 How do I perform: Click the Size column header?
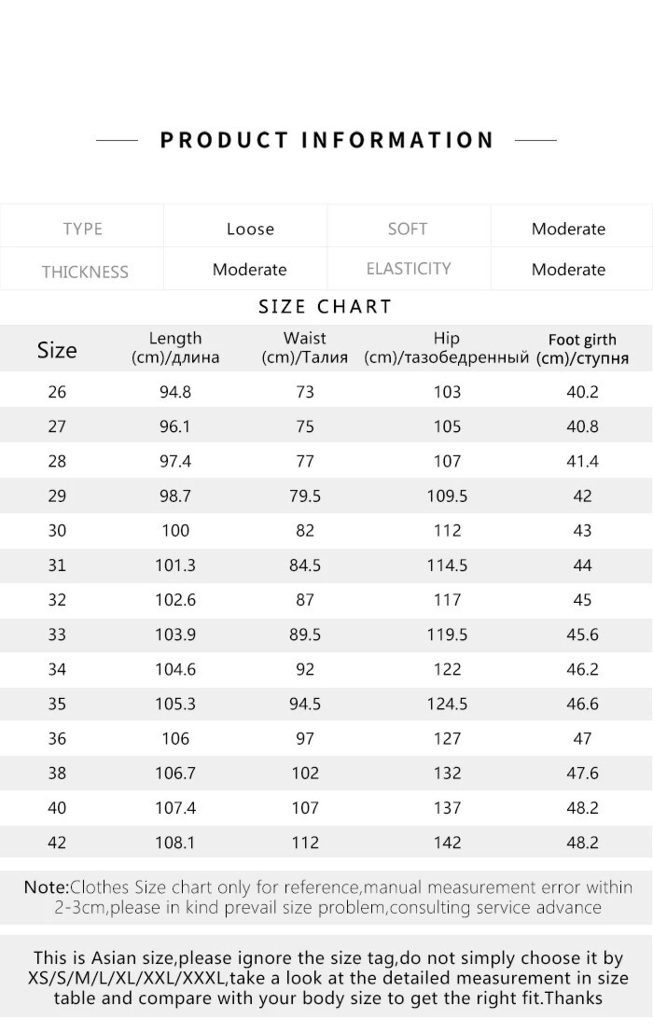click(57, 350)
